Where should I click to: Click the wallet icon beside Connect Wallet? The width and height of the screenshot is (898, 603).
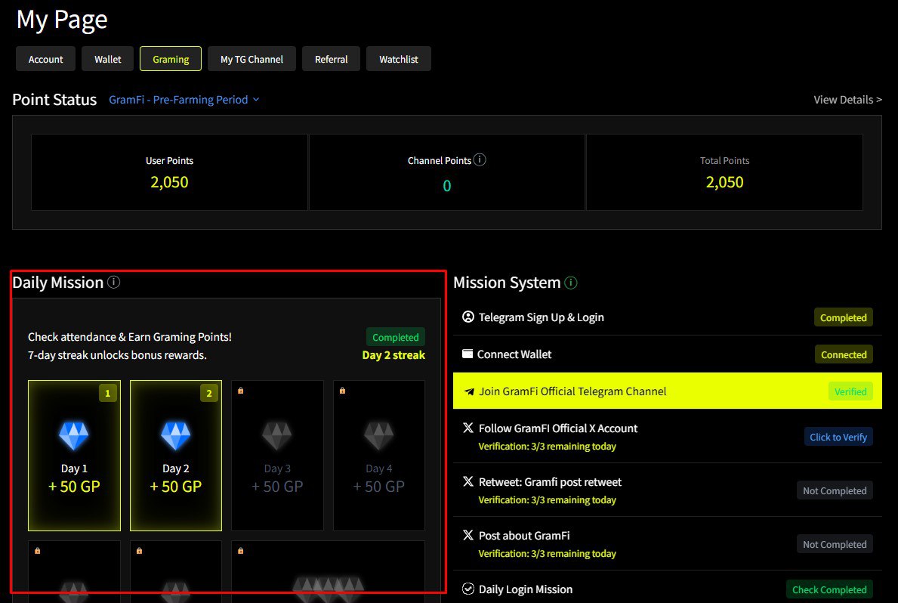pos(468,354)
